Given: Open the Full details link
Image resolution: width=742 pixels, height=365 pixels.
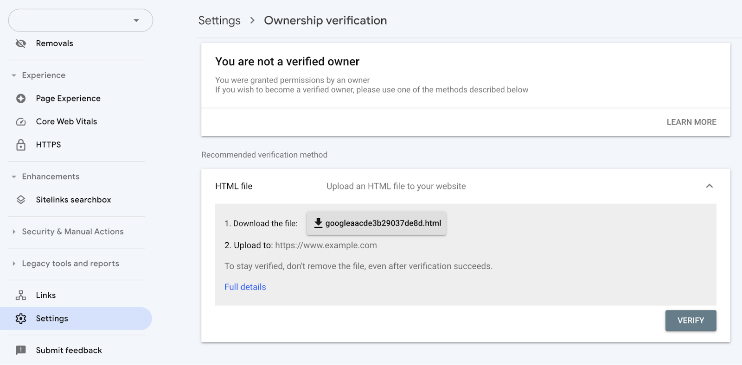Looking at the screenshot, I should (x=245, y=287).
